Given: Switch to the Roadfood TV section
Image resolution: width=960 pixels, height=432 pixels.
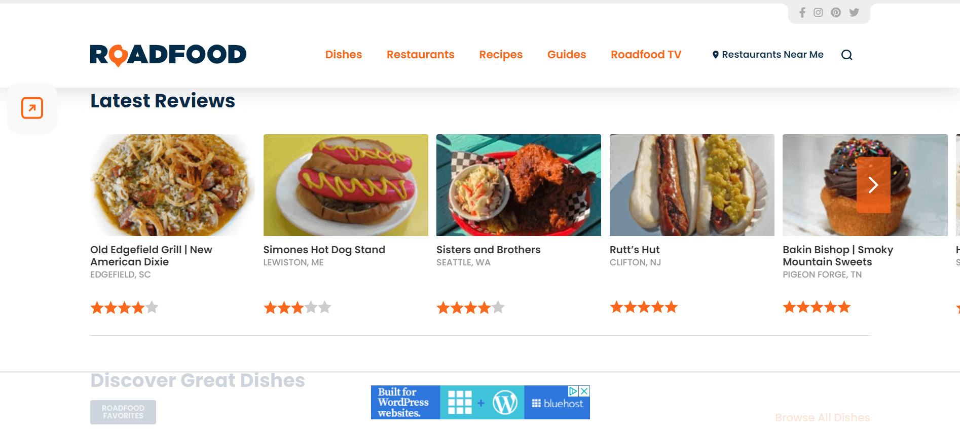Looking at the screenshot, I should coord(646,54).
